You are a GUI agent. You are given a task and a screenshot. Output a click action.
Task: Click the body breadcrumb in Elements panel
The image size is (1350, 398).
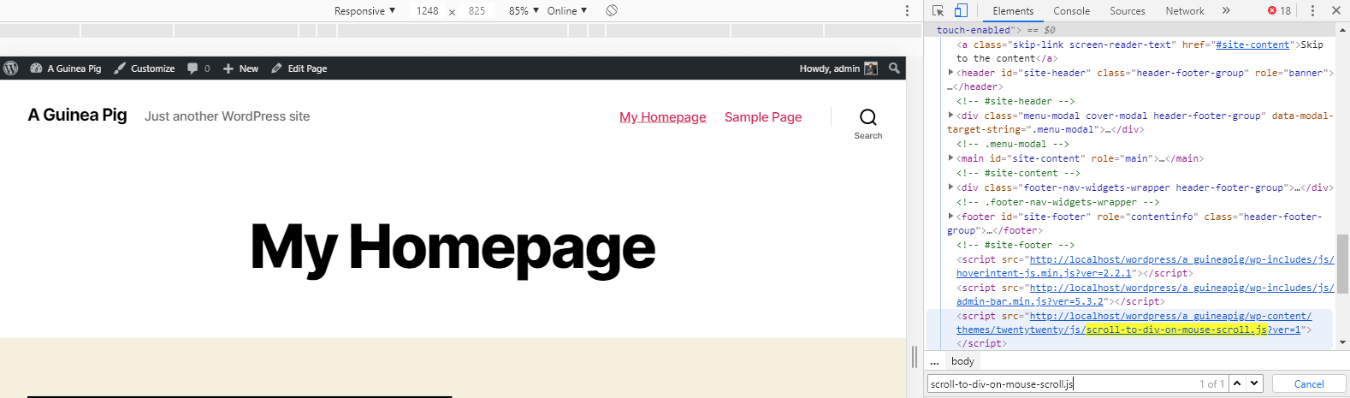[962, 361]
